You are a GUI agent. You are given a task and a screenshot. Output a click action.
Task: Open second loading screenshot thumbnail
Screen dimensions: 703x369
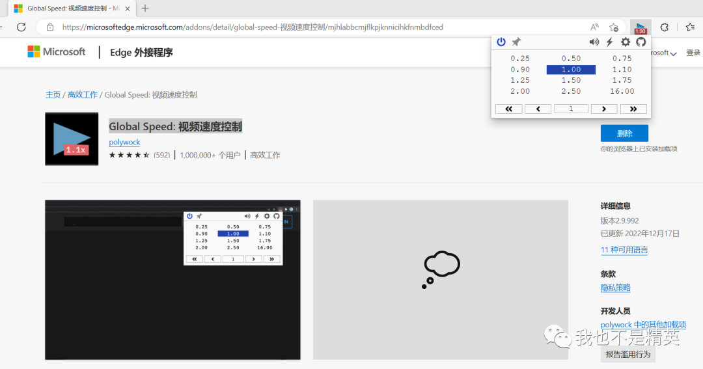click(441, 280)
